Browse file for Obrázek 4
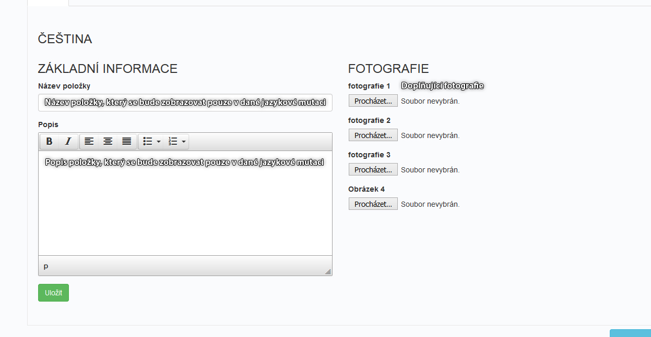 tap(373, 204)
